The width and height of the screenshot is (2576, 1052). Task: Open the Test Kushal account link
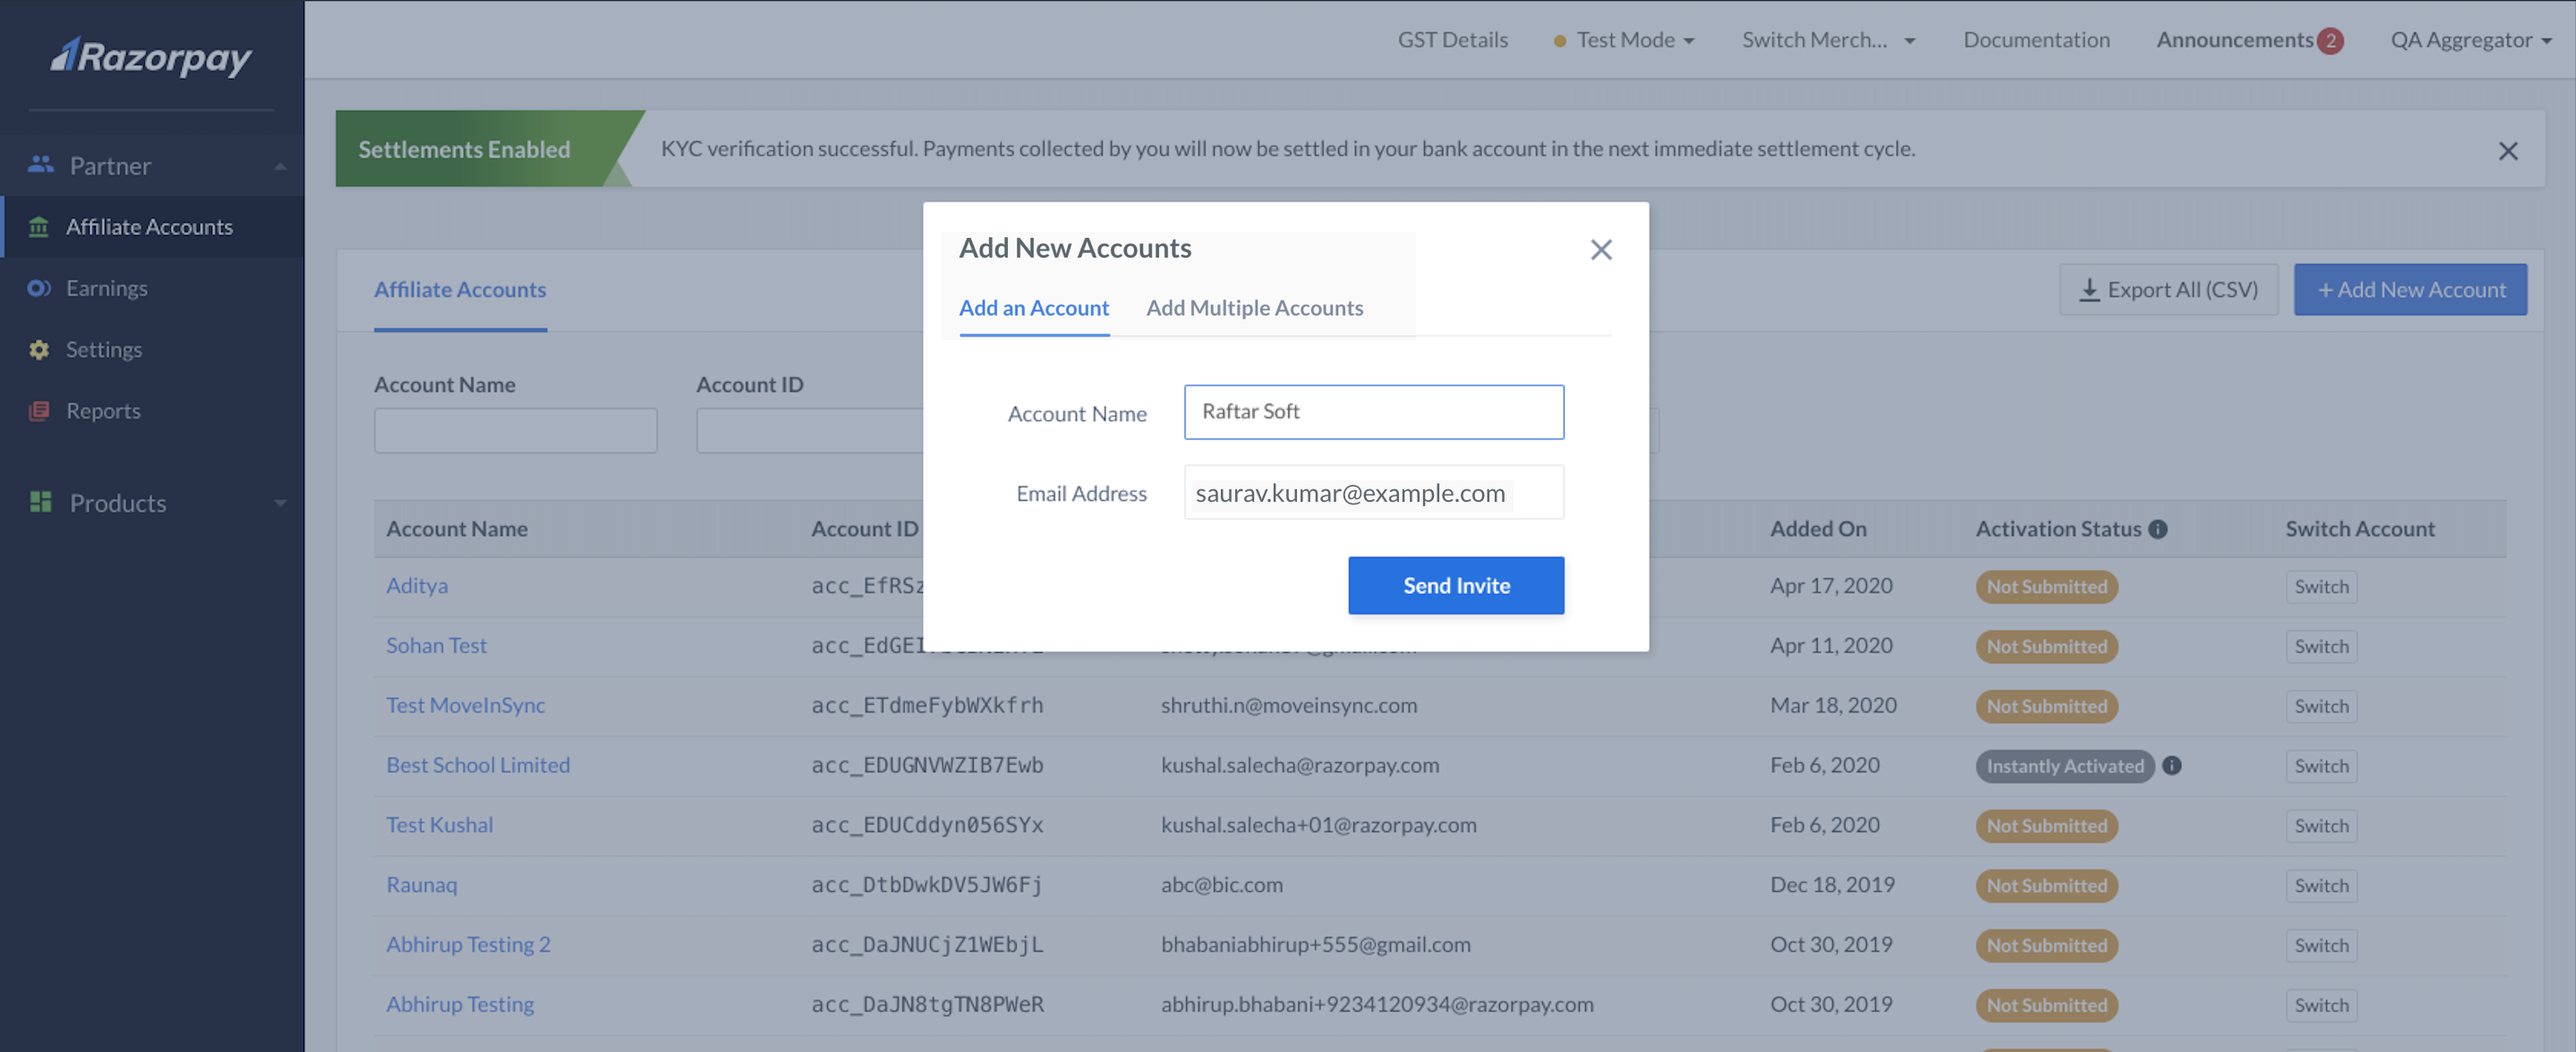tap(439, 825)
